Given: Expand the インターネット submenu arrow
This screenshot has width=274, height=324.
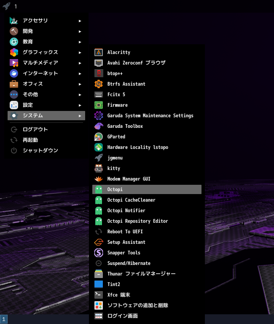Looking at the screenshot, I should [x=80, y=73].
